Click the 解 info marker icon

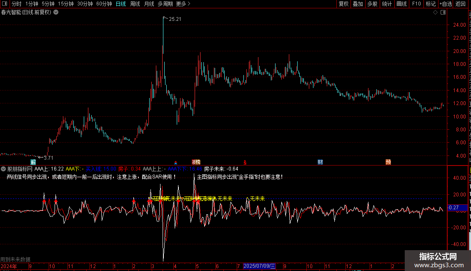pos(33,162)
